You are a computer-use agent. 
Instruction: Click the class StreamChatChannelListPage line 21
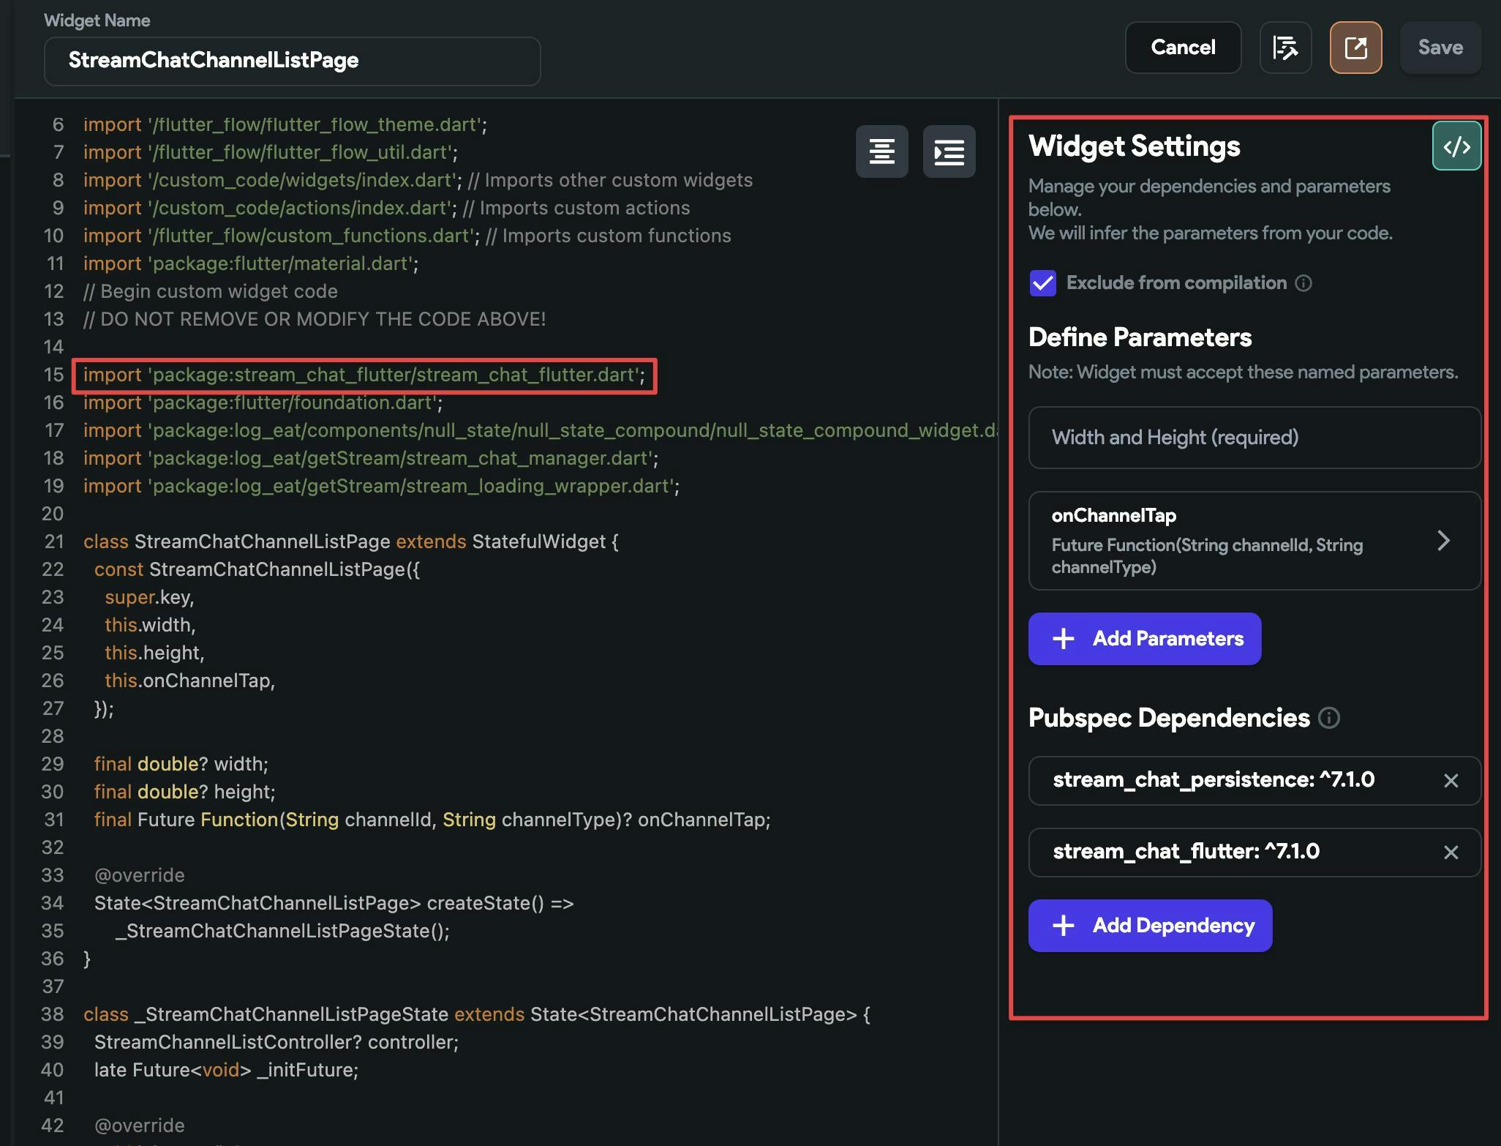point(350,542)
